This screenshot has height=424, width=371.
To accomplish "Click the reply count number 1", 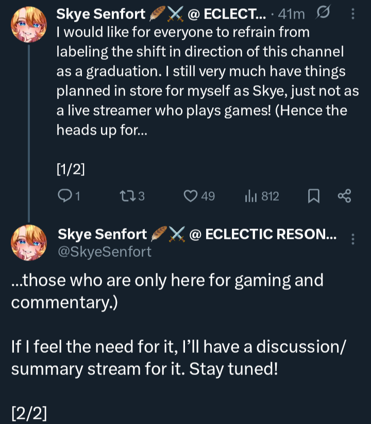I will 78,196.
